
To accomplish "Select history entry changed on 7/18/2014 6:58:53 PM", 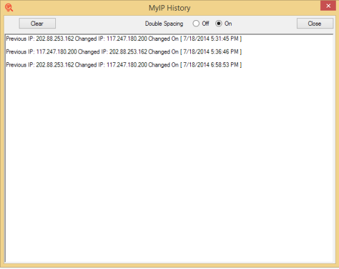I will pos(124,65).
